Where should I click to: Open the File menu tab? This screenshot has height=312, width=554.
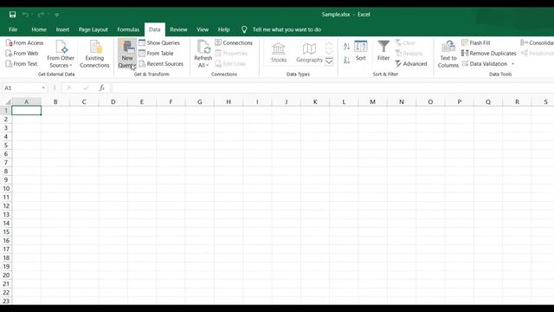pyautogui.click(x=13, y=29)
